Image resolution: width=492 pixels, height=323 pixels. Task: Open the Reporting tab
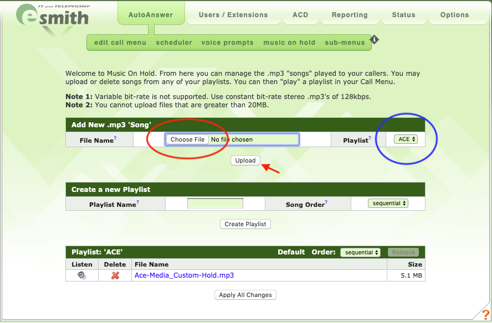(350, 15)
